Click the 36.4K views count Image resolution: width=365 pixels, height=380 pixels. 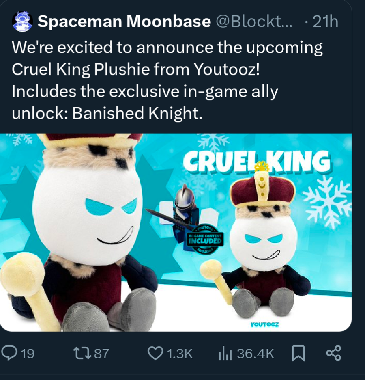pyautogui.click(x=255, y=354)
